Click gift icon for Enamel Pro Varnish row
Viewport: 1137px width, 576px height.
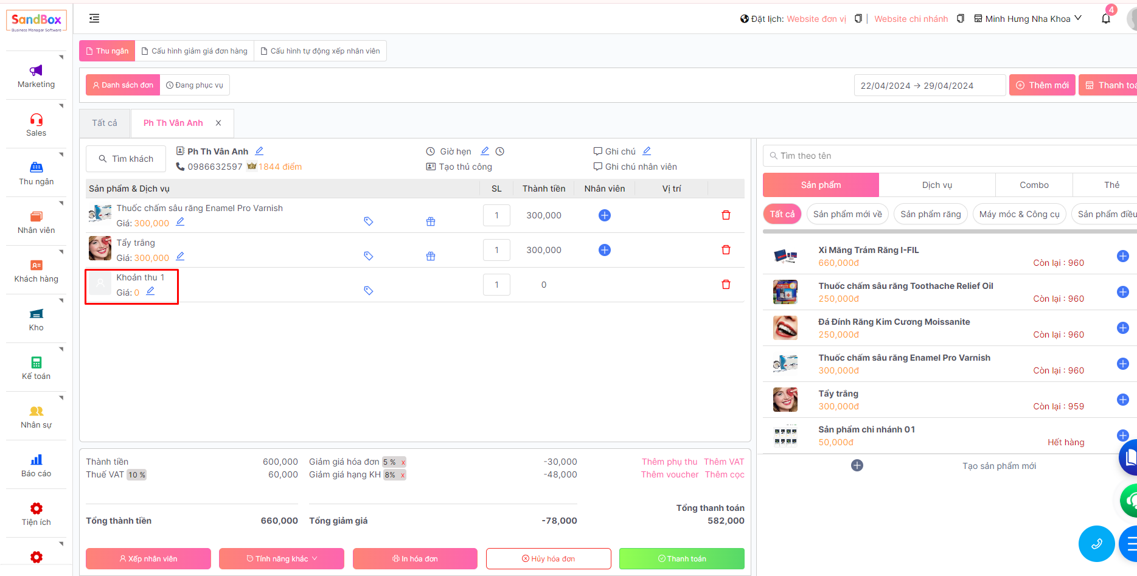pyautogui.click(x=431, y=222)
